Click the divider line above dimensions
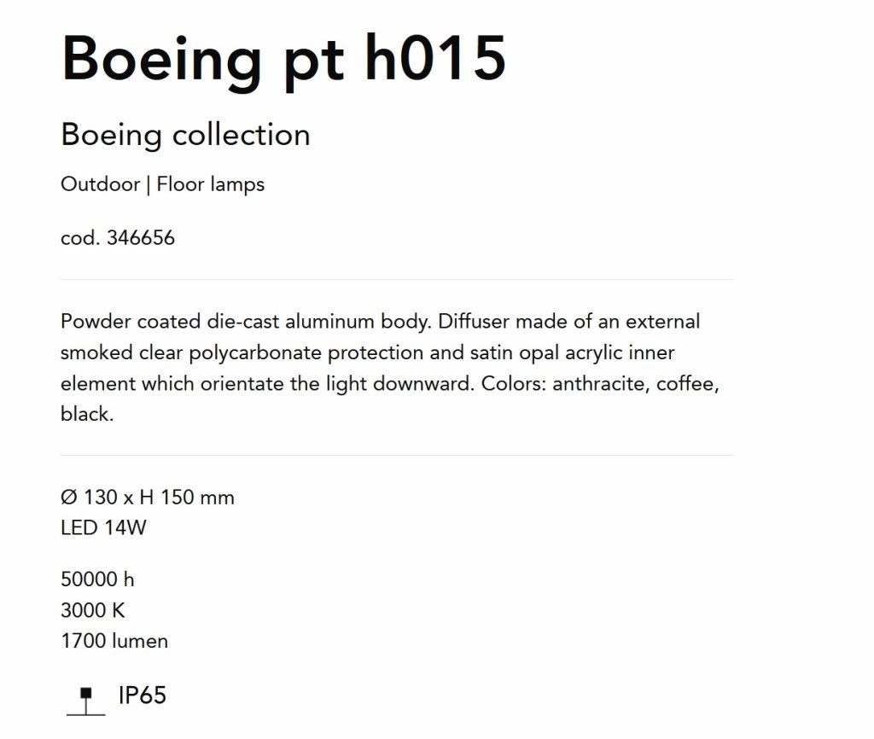 pos(397,456)
